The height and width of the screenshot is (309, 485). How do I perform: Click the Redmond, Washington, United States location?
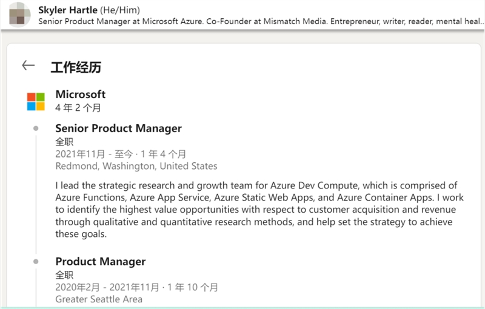[136, 166]
